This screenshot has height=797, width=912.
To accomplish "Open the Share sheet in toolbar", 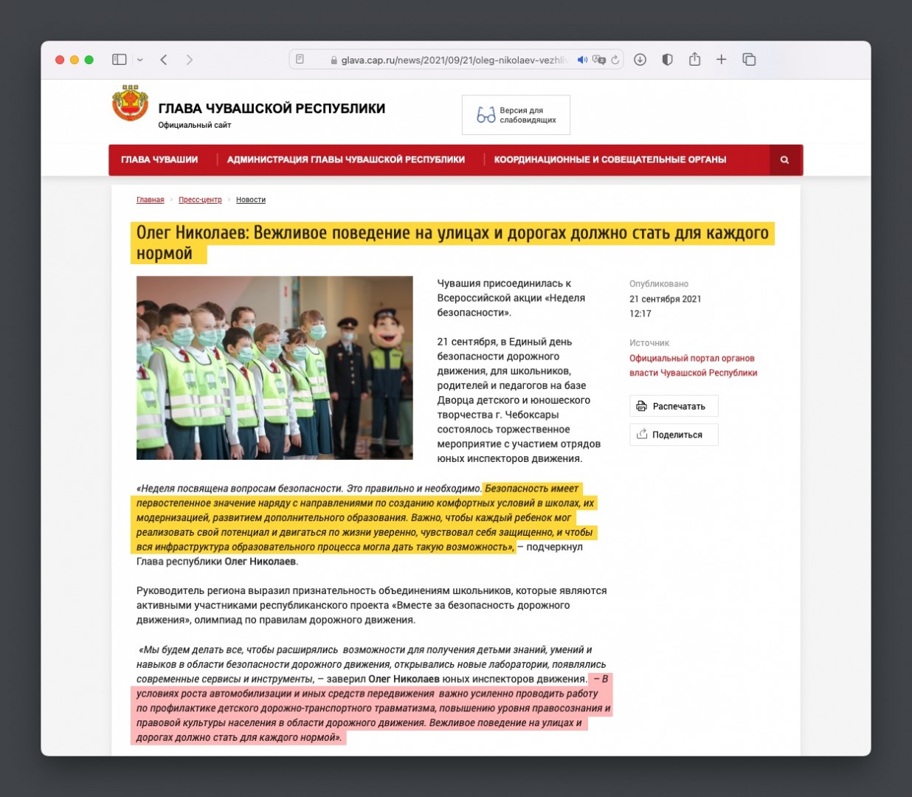I will pos(694,59).
